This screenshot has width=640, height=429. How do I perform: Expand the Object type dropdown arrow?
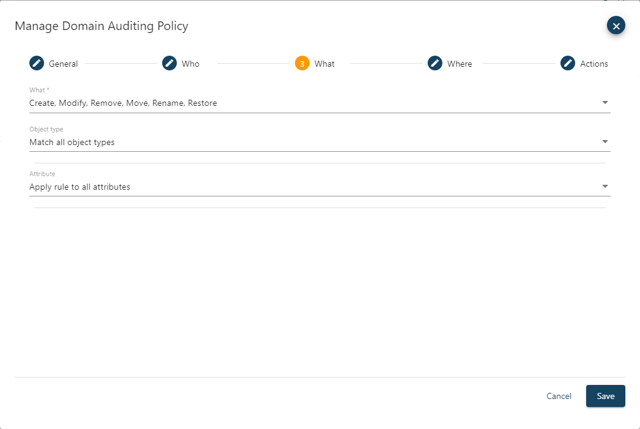605,141
